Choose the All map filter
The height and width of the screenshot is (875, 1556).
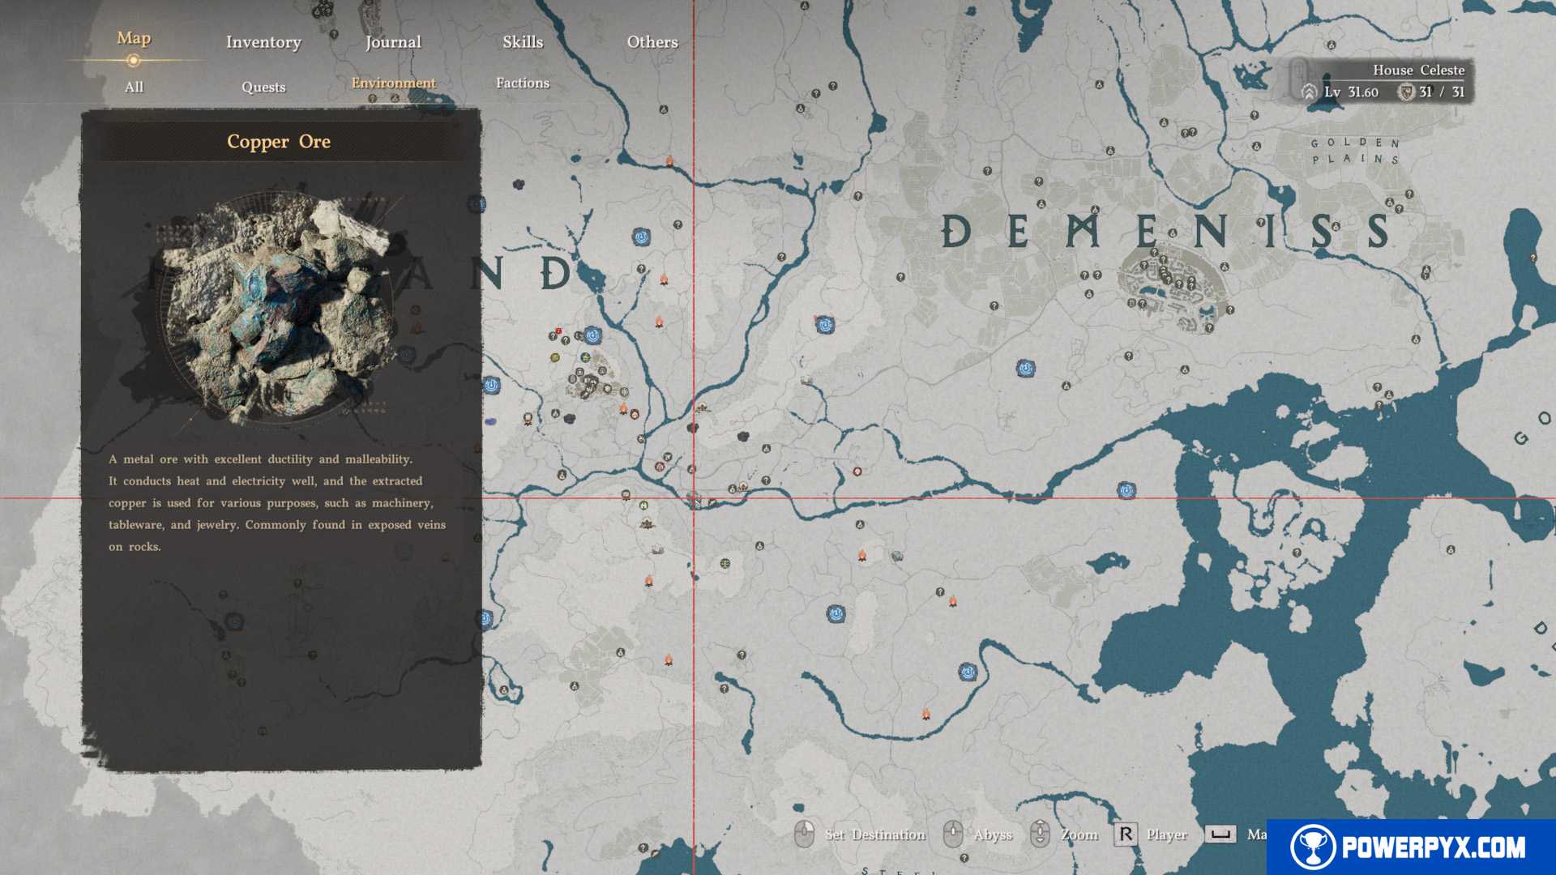134,87
